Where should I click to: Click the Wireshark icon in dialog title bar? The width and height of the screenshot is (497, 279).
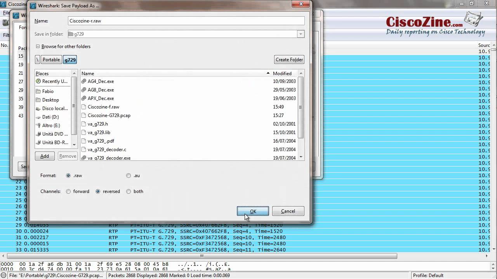pos(33,6)
